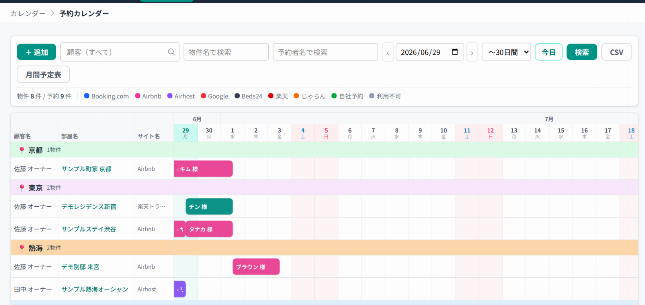This screenshot has height=305, width=645.
Task: Export with the CSV button
Action: (616, 52)
